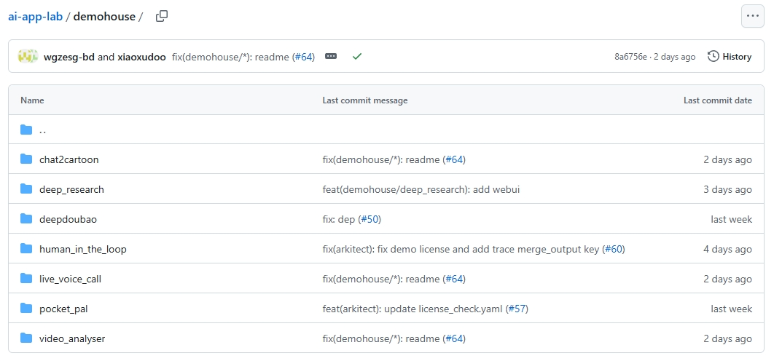Open the commit History
Image resolution: width=774 pixels, height=361 pixels.
[x=730, y=57]
